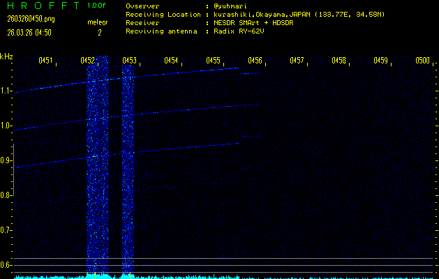This screenshot has width=439, height=279.
Task: Click the HROFFT title text
Action: point(43,6)
